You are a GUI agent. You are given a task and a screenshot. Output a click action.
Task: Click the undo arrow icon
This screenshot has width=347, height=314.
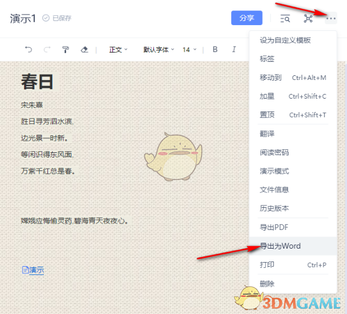(29, 50)
